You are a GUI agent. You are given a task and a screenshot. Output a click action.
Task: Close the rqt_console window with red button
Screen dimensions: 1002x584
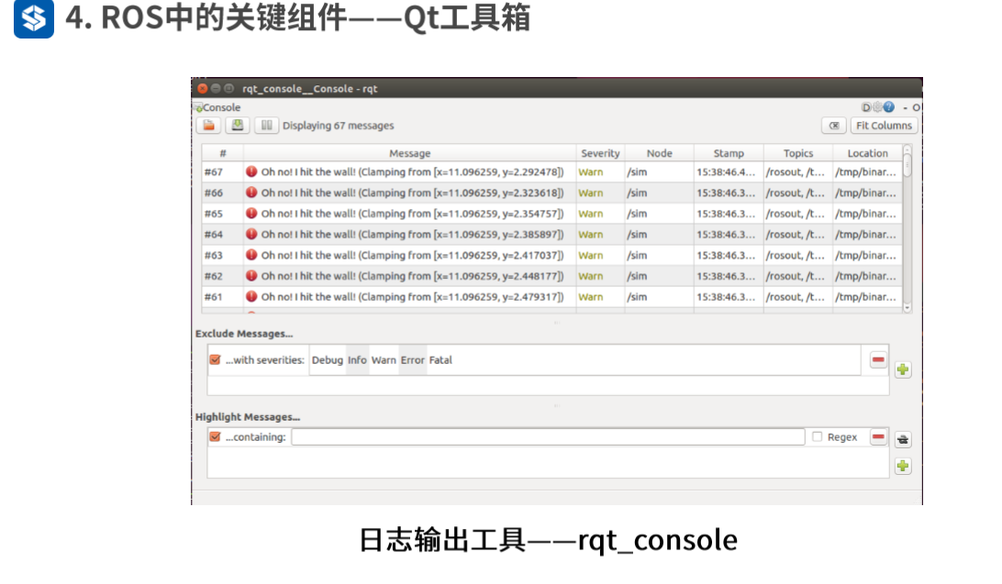coord(203,88)
